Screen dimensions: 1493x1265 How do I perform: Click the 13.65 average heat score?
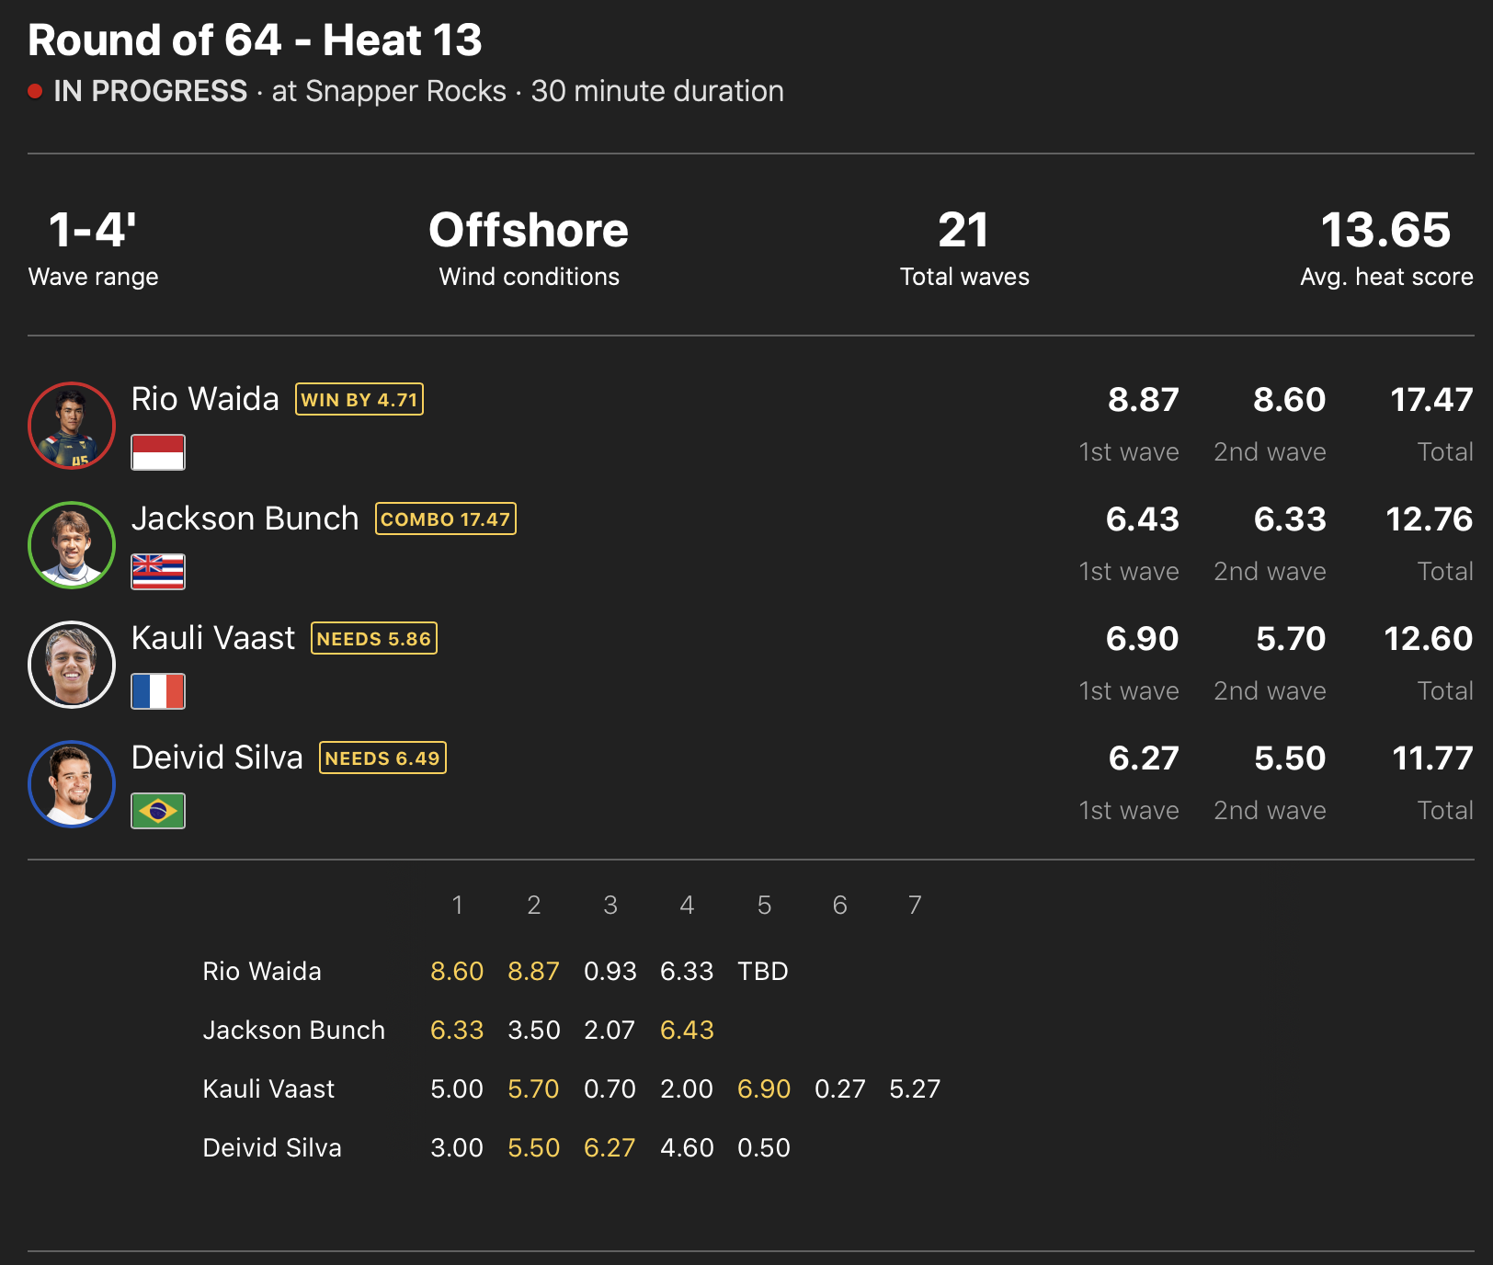coord(1385,230)
